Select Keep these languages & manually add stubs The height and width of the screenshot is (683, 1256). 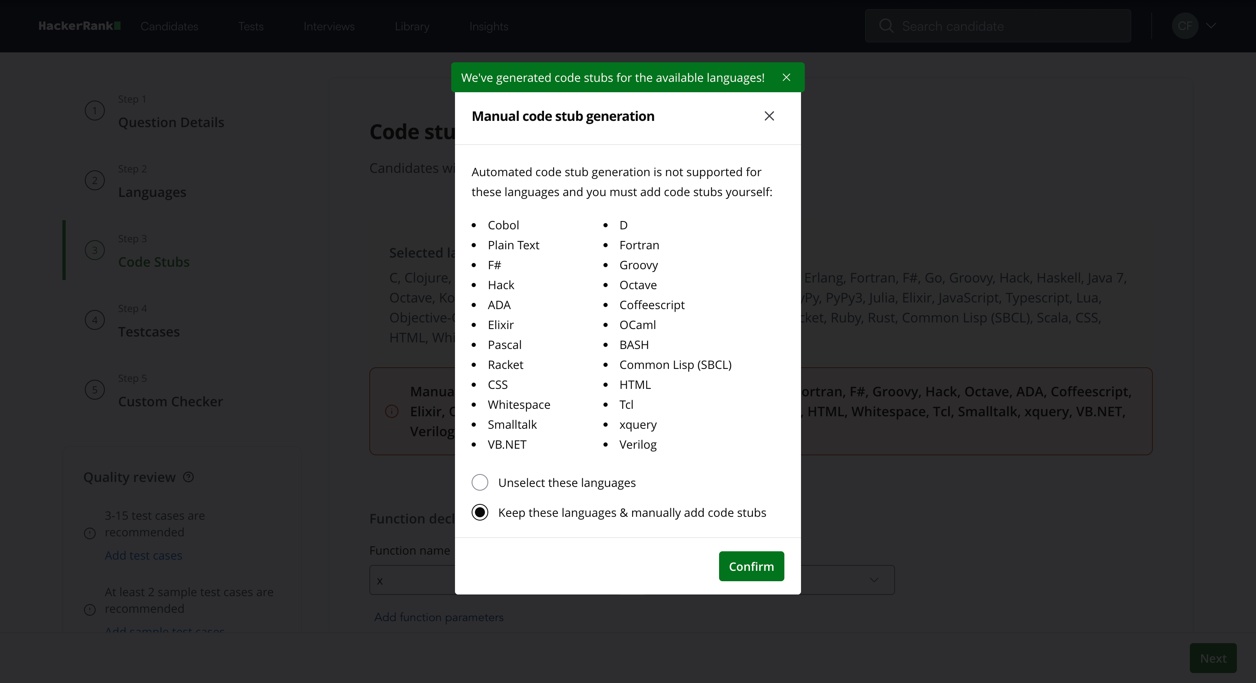coord(480,513)
